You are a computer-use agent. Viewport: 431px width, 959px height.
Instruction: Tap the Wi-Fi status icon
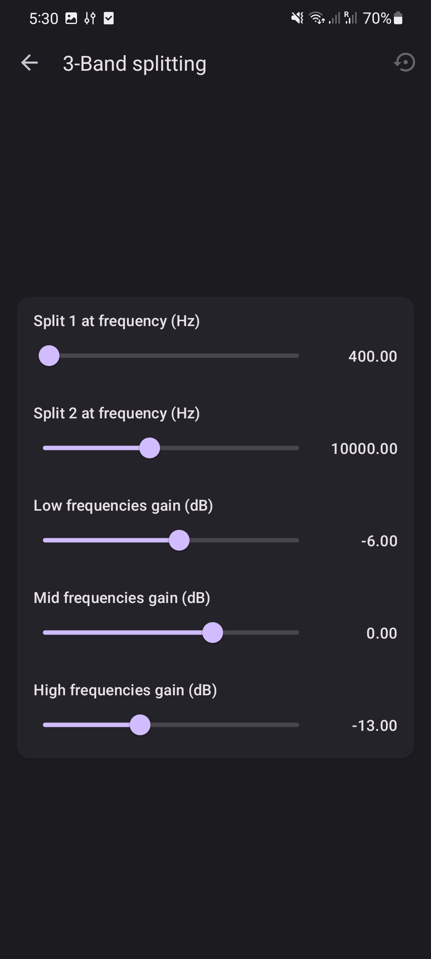point(317,18)
